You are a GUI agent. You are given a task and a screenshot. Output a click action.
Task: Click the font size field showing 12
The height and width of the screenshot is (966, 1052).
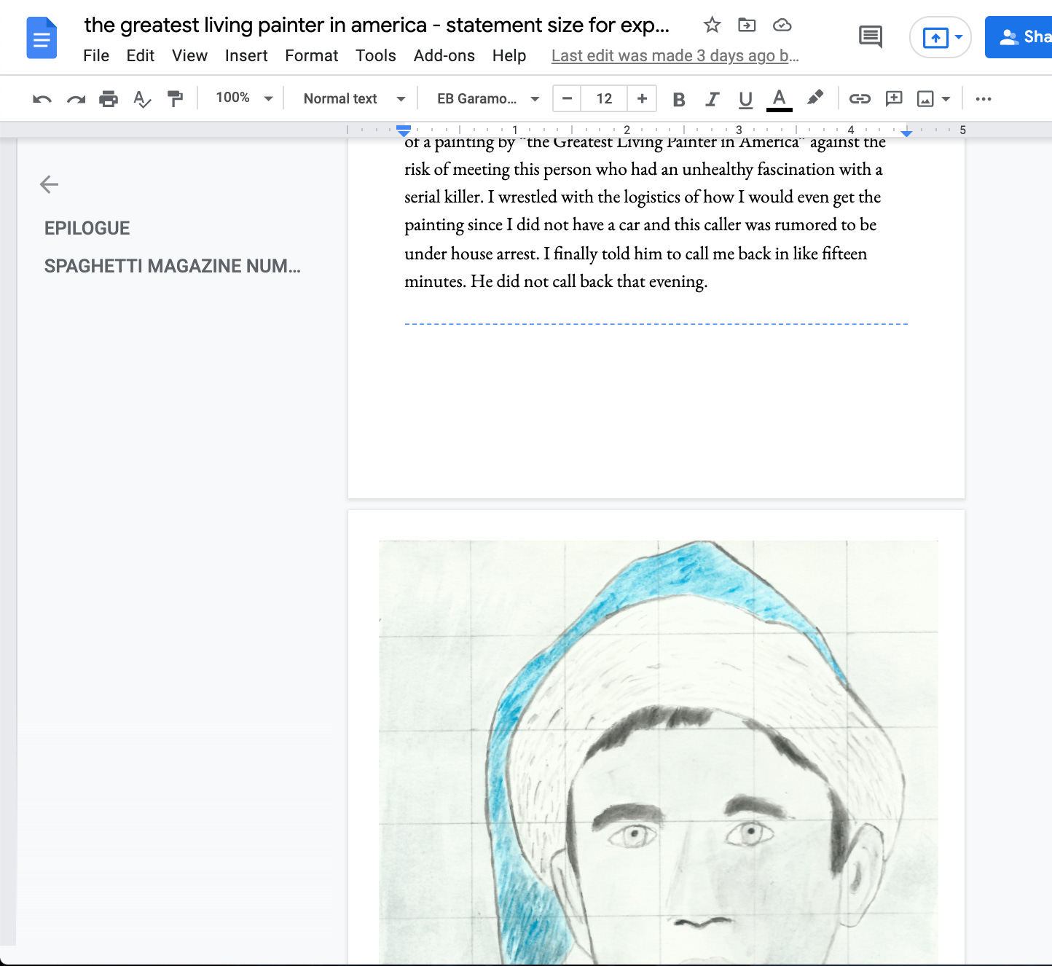604,98
